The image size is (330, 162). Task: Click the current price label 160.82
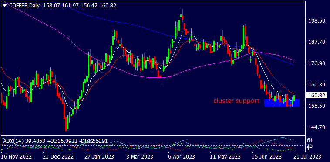(317, 95)
